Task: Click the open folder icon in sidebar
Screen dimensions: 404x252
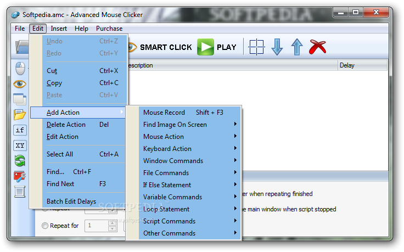Action: tap(20, 115)
